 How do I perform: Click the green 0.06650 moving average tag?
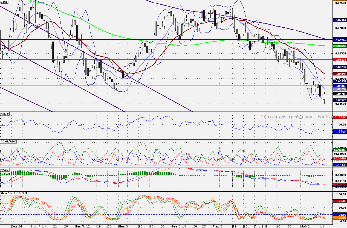pos(339,46)
